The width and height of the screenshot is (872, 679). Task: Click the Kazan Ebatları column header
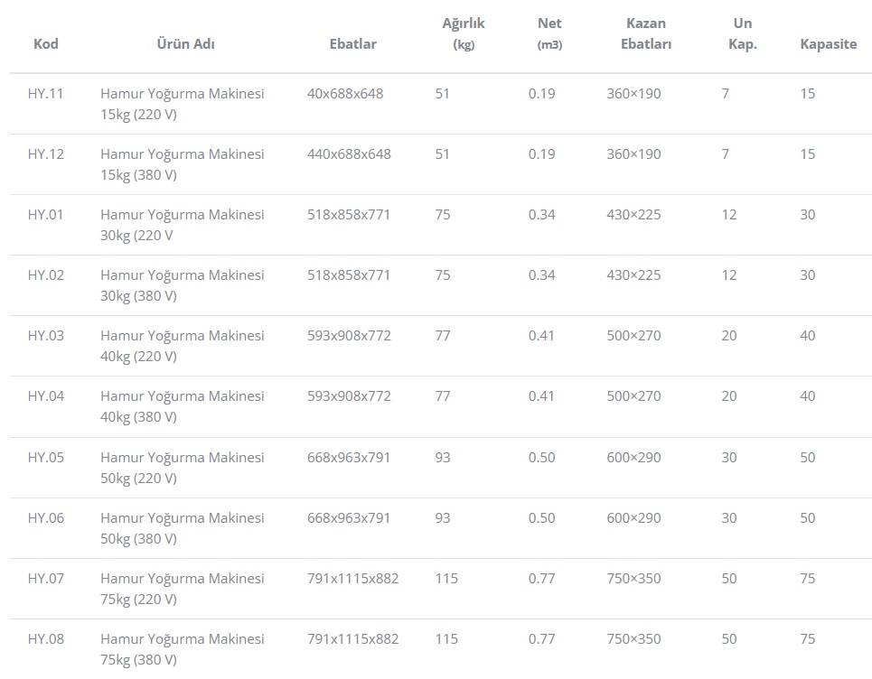click(646, 33)
